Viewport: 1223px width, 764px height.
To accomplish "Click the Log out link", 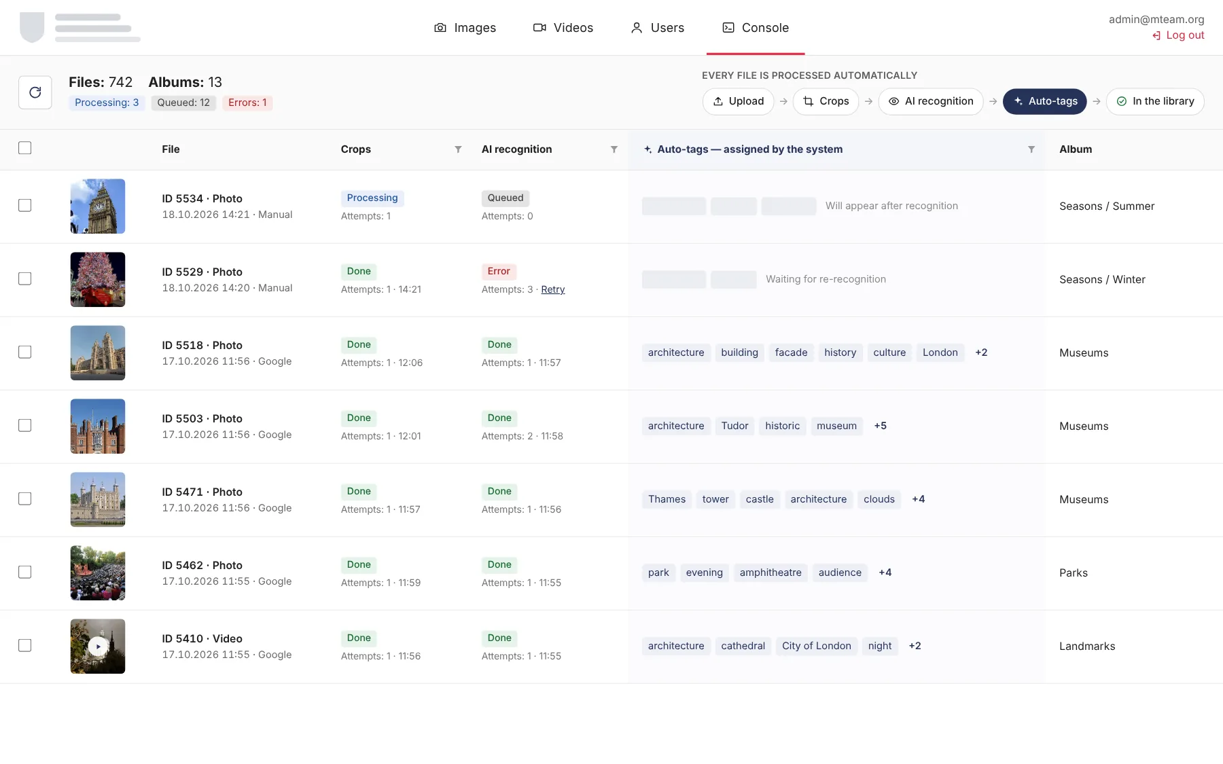I will [x=1178, y=35].
